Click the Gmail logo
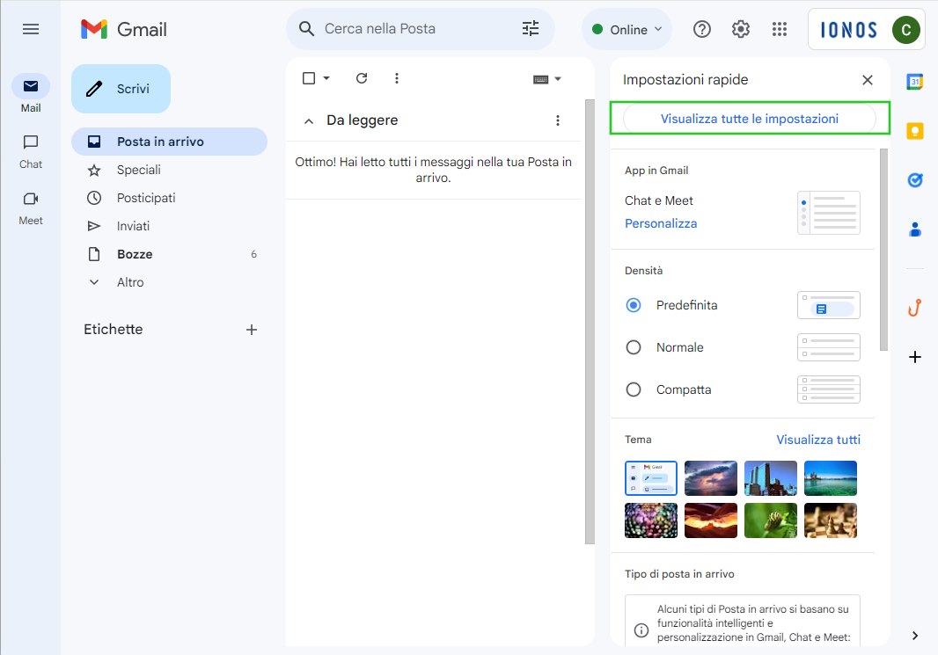This screenshot has width=938, height=655. [124, 29]
